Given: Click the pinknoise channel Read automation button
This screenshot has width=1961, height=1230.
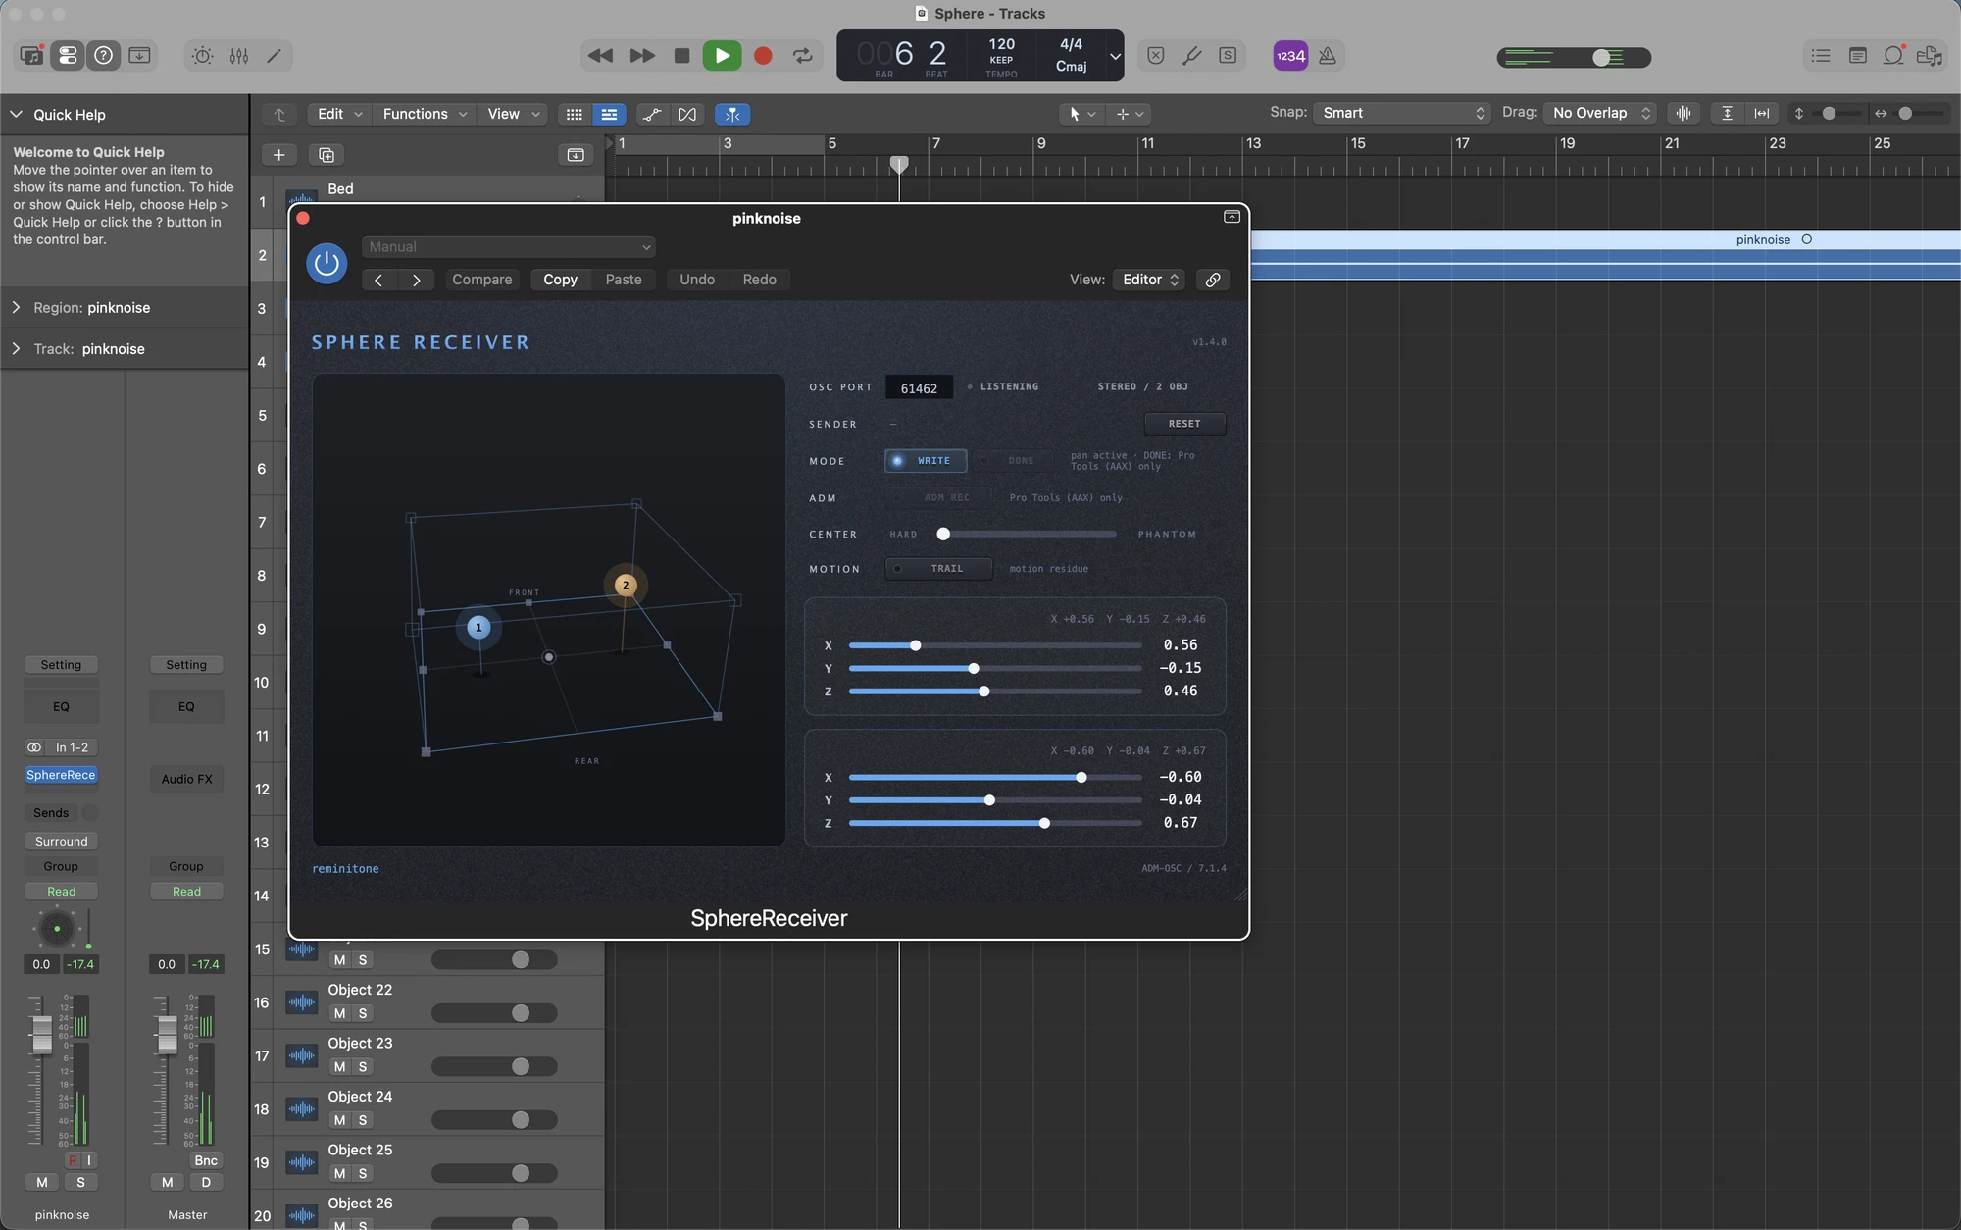Looking at the screenshot, I should 61,892.
